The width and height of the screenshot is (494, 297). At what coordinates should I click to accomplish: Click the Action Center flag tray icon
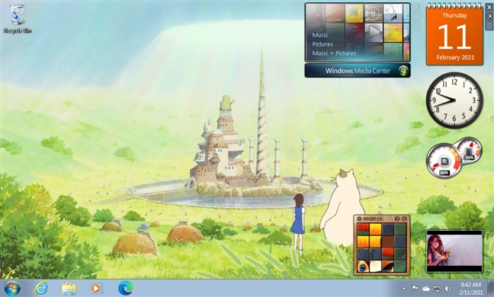pos(415,288)
